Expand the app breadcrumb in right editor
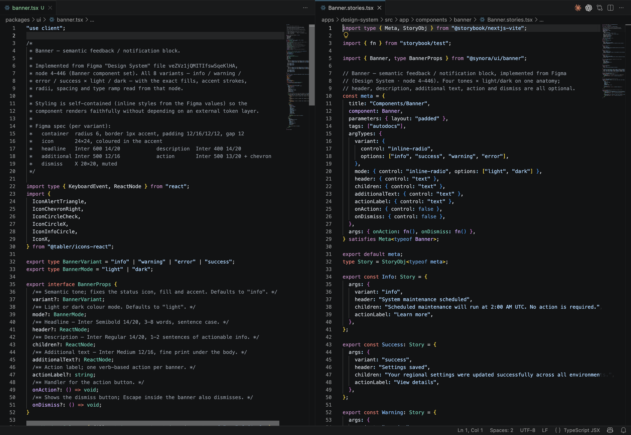 [404, 20]
